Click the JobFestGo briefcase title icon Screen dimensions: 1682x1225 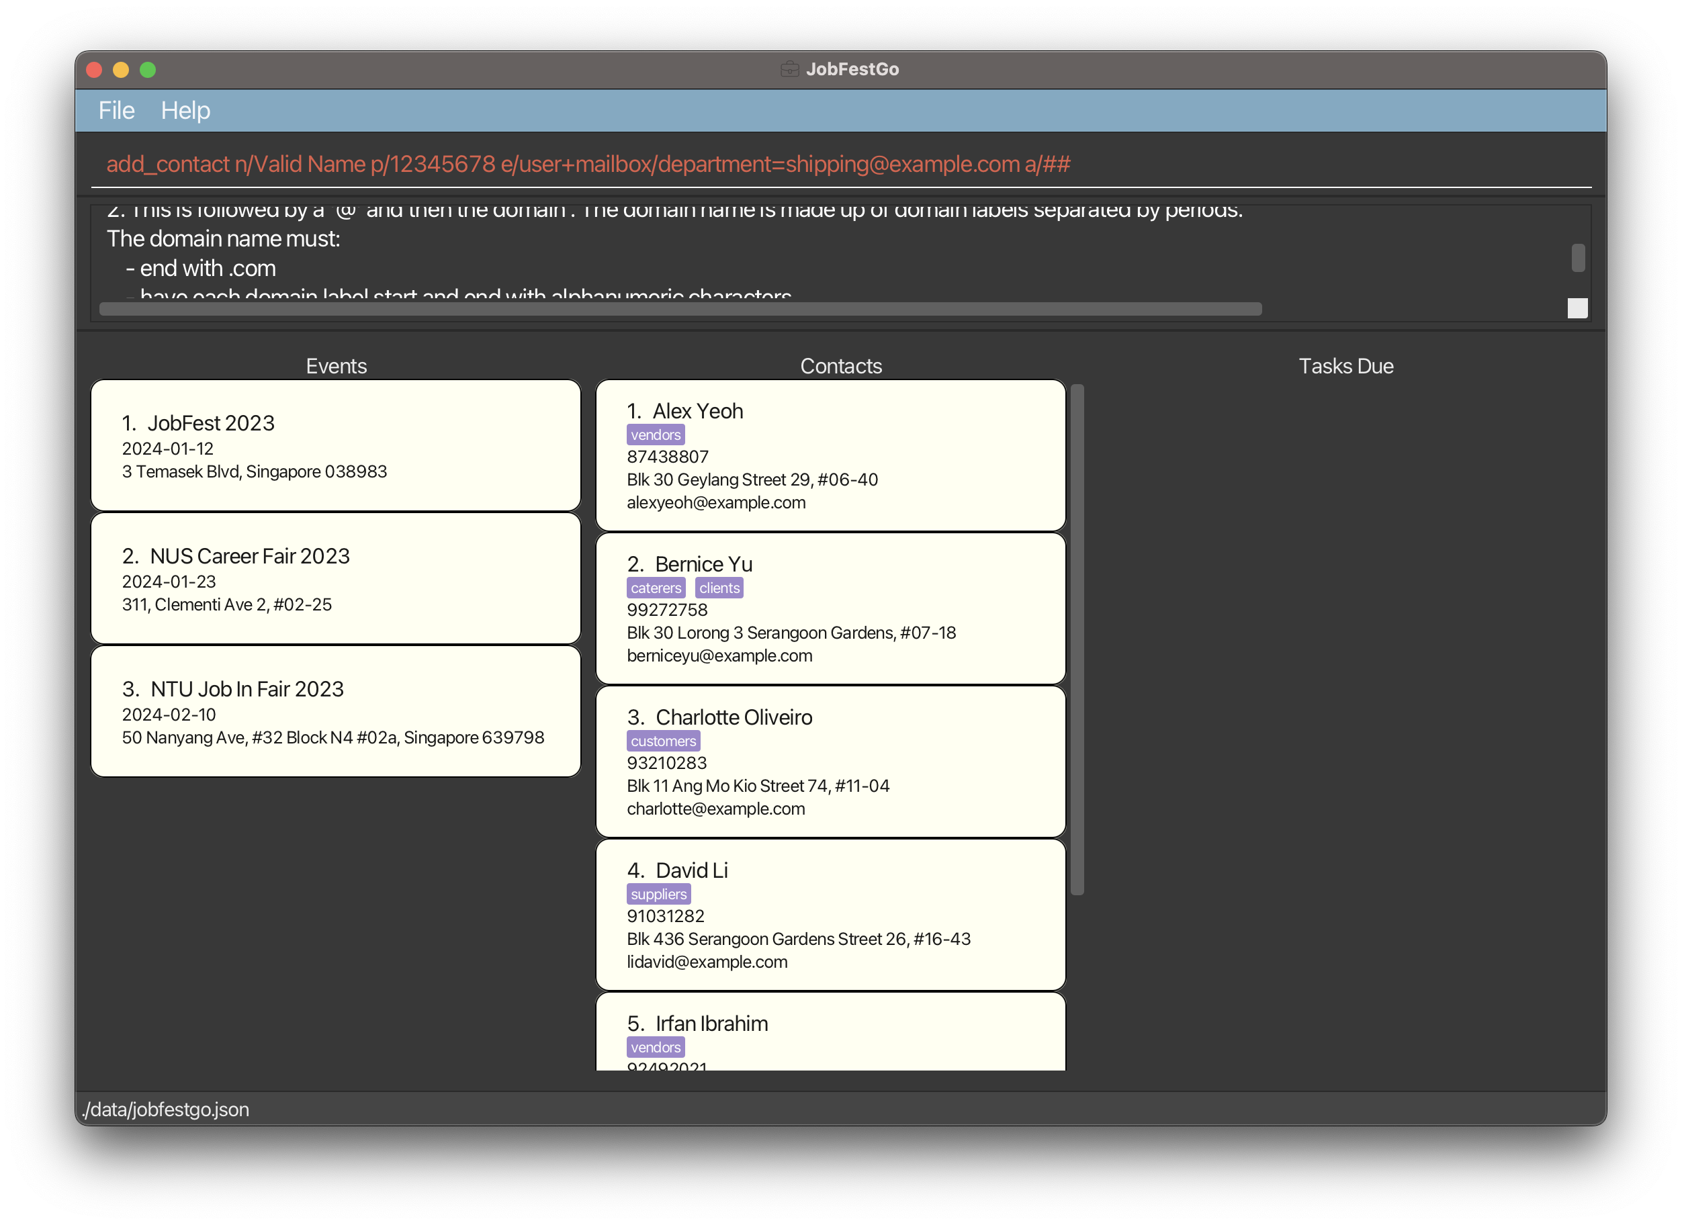789,69
